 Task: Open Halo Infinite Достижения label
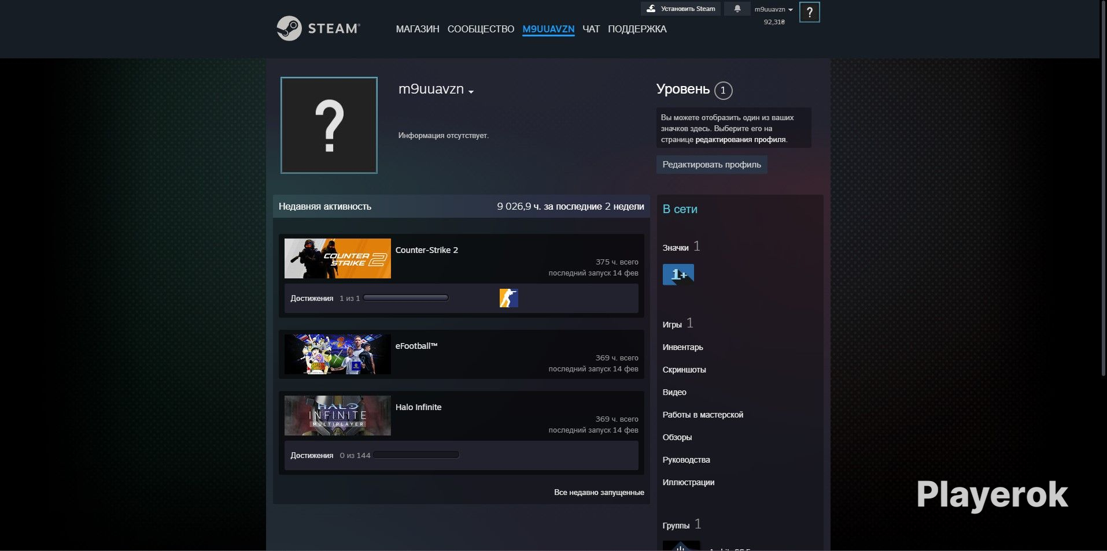(x=312, y=456)
